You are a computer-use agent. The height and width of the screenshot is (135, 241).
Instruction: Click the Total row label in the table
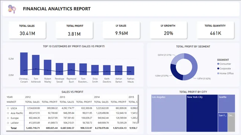(14, 128)
